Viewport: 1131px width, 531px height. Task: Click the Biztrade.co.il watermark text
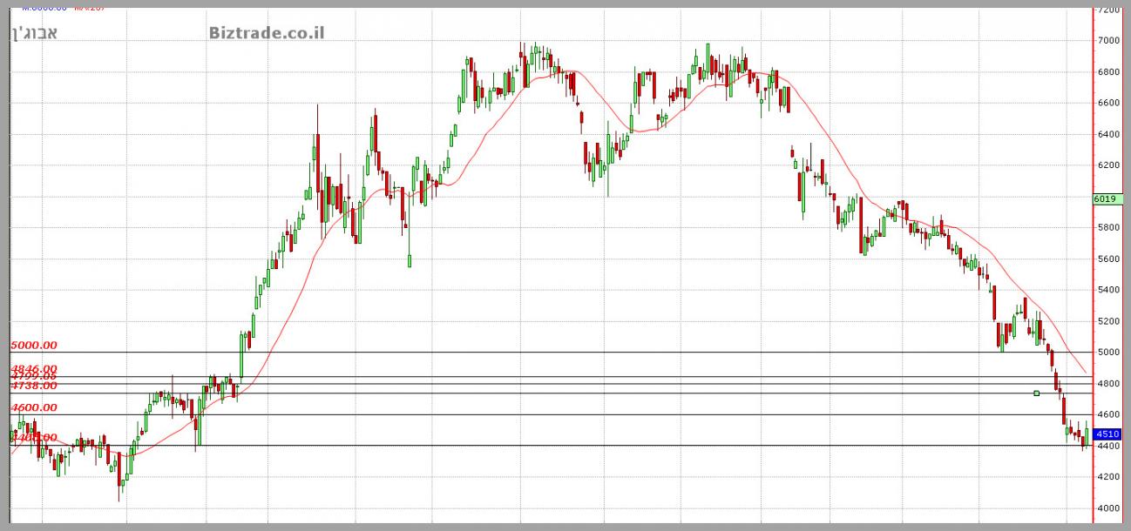tap(267, 33)
